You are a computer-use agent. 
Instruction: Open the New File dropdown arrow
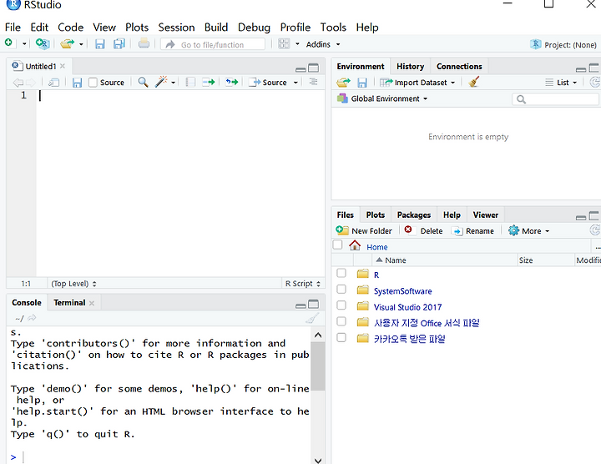click(x=24, y=44)
